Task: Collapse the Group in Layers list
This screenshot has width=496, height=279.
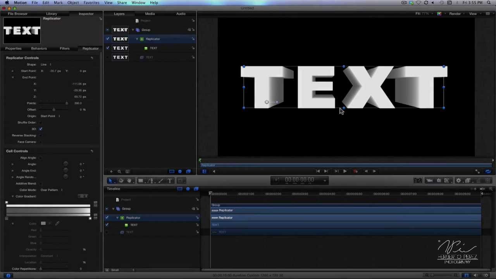Action: (x=133, y=30)
